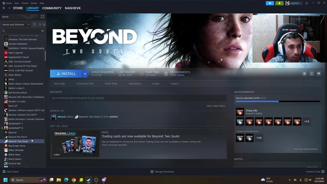Viewport: 327px width, 184px height.
Task: Open the green notifications bell
Action: (279, 3)
